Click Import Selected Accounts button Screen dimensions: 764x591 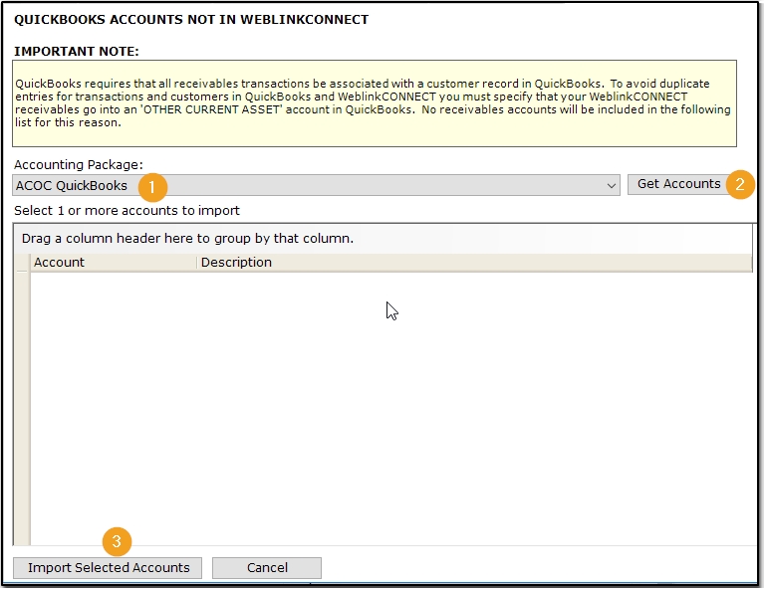point(108,568)
